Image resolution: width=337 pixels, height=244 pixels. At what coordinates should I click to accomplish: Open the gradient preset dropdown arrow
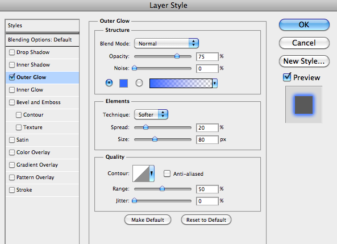pyautogui.click(x=215, y=83)
